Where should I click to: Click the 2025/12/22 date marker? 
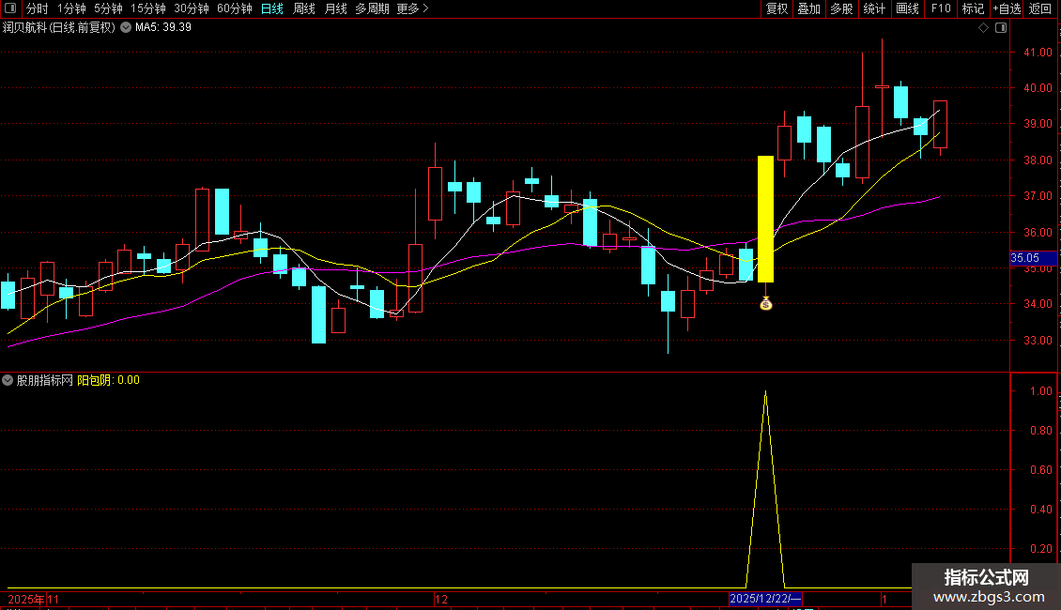[765, 599]
